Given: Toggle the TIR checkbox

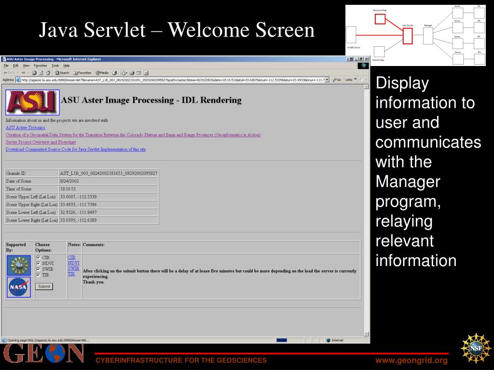Looking at the screenshot, I should point(38,275).
